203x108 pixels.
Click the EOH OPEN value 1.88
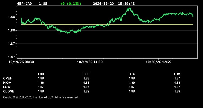click(x=41, y=78)
